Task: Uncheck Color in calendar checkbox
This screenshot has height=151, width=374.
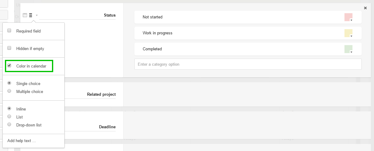Action: click(9, 66)
